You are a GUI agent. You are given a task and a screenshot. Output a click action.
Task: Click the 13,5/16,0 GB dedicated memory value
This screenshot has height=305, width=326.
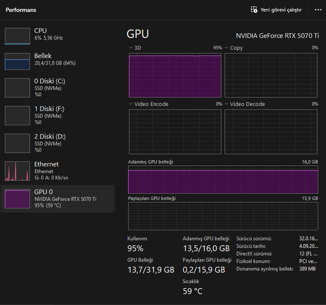tap(206, 249)
